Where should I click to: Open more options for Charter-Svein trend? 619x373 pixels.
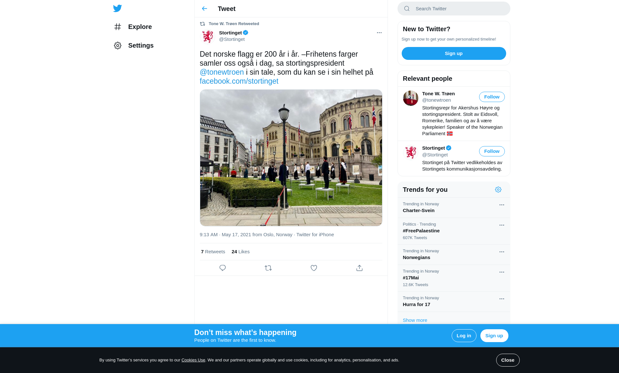point(502,205)
